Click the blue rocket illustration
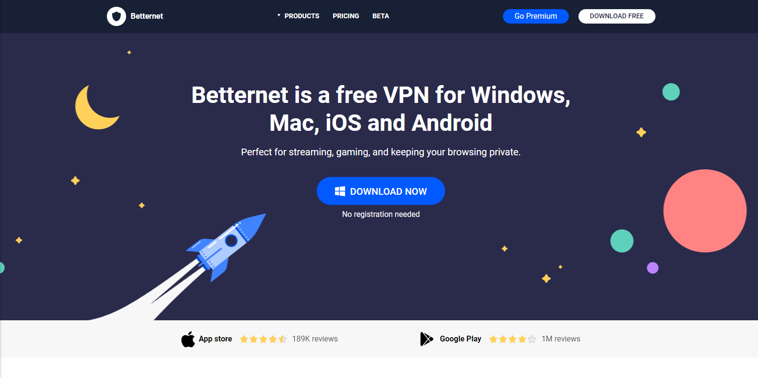The width and height of the screenshot is (758, 378). (226, 247)
